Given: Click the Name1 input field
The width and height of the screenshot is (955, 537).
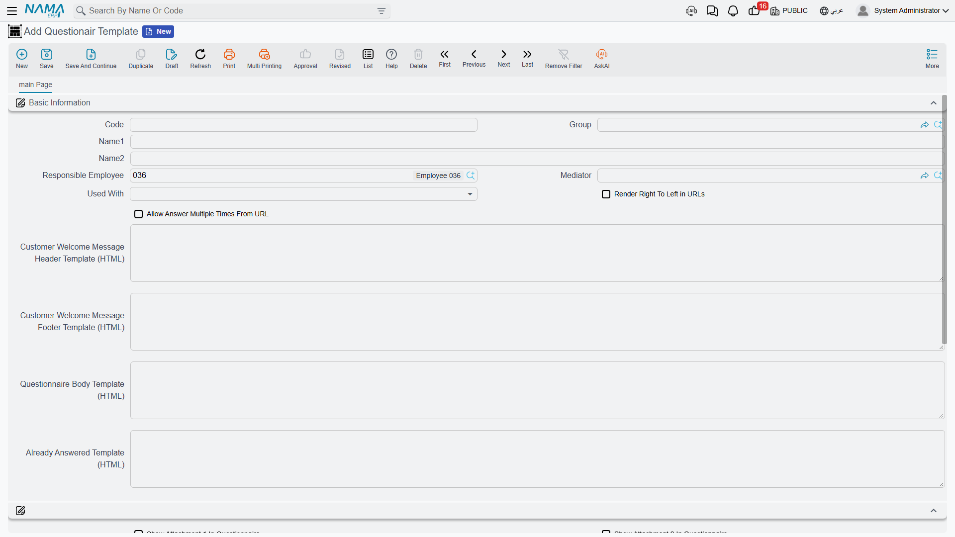Looking at the screenshot, I should (537, 142).
